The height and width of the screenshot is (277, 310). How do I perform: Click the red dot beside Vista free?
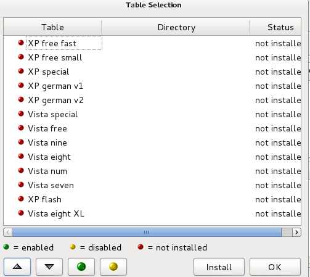pyautogui.click(x=21, y=128)
